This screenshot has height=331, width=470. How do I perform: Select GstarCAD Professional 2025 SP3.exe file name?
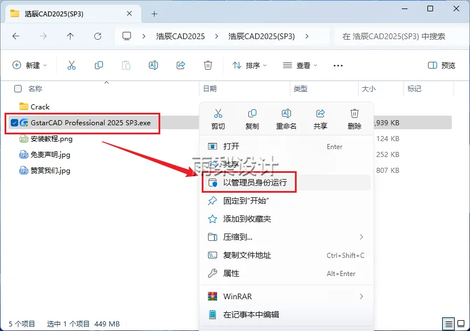pyautogui.click(x=90, y=122)
